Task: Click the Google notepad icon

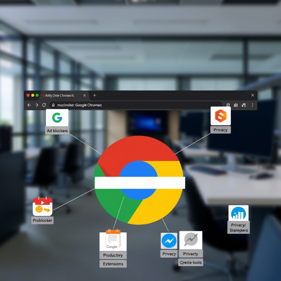Action: tap(113, 240)
